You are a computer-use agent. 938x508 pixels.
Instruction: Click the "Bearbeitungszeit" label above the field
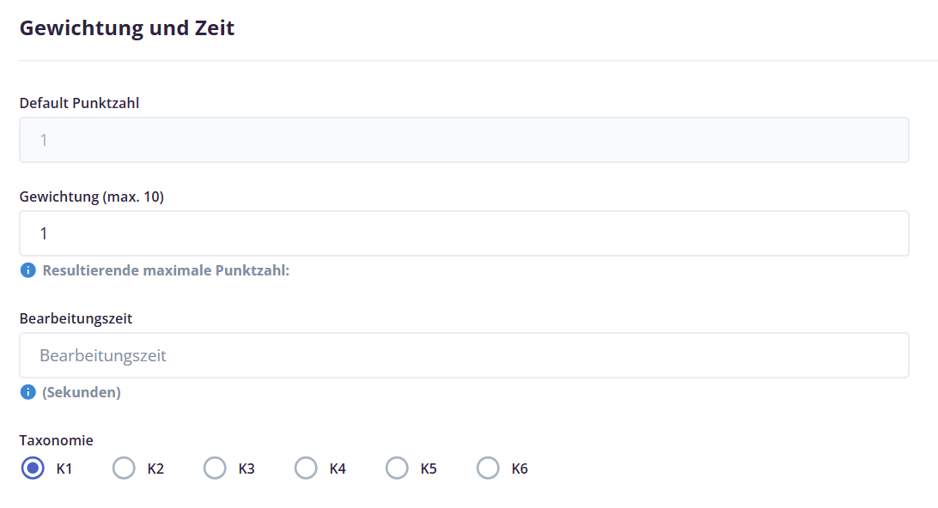point(76,318)
